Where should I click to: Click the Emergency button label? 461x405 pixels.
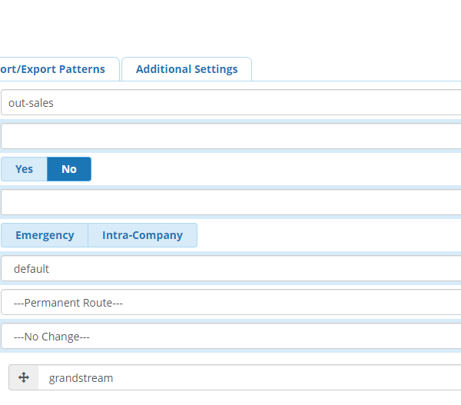click(x=45, y=235)
